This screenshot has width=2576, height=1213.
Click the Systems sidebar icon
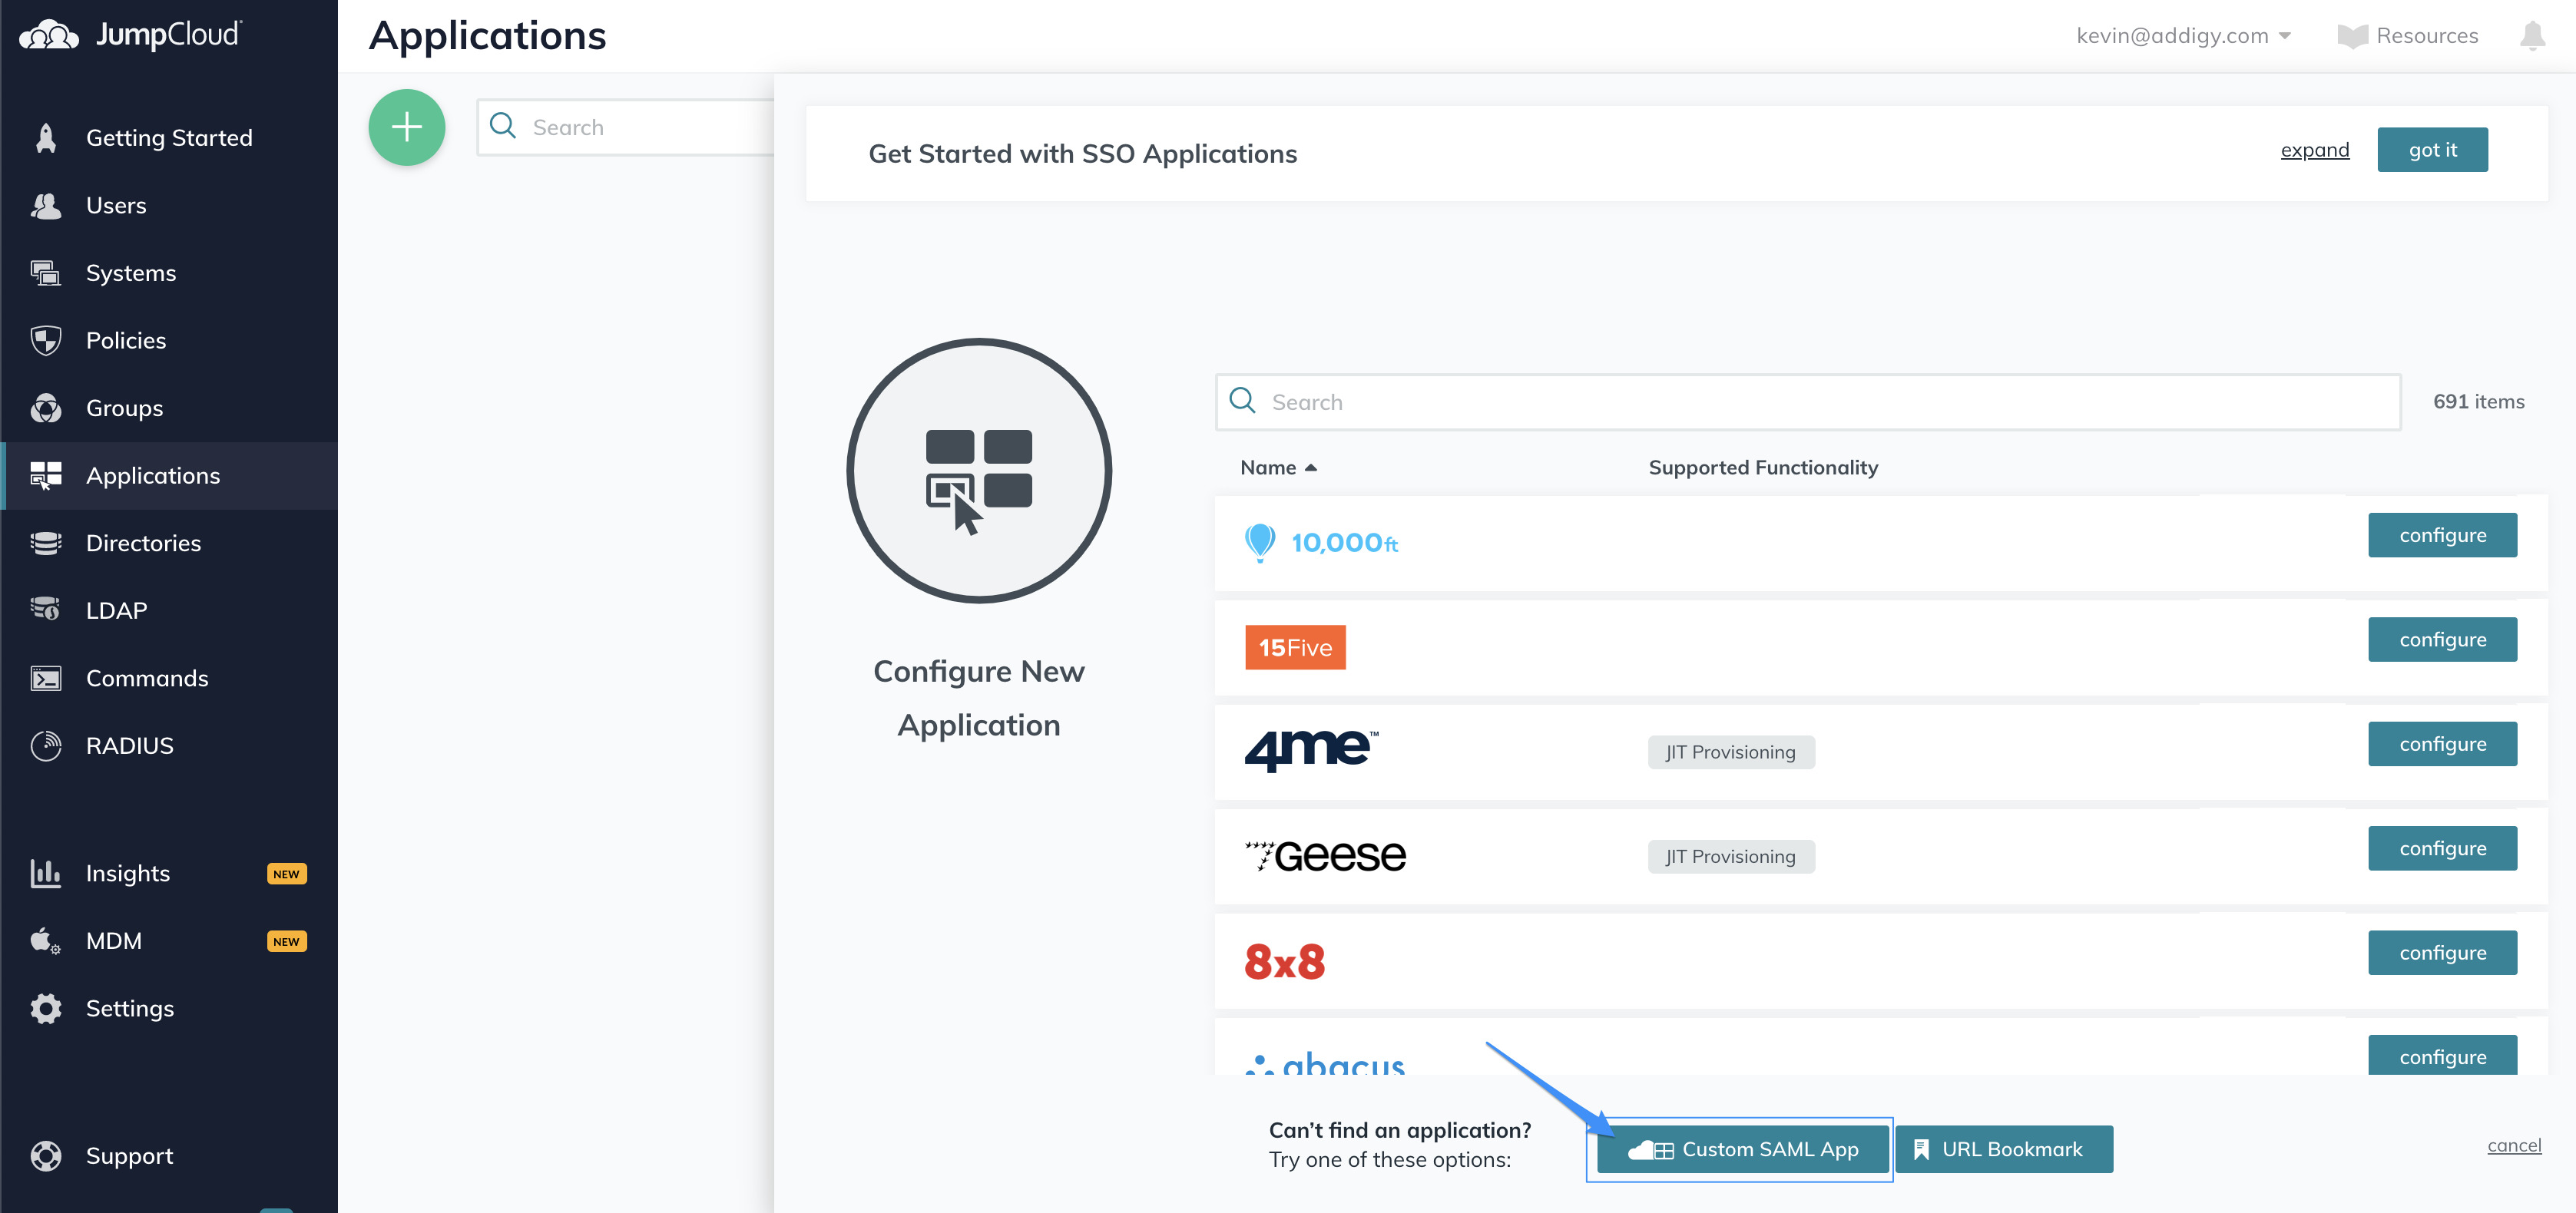[x=46, y=273]
